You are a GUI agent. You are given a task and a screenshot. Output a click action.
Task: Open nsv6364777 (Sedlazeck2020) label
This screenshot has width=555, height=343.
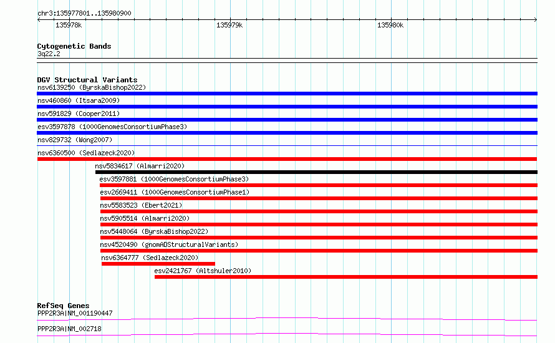(x=150, y=258)
